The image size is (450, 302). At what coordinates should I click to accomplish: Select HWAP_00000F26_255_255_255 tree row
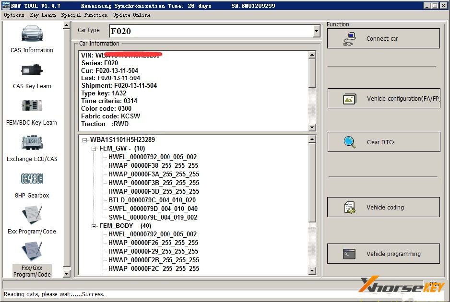(153, 243)
